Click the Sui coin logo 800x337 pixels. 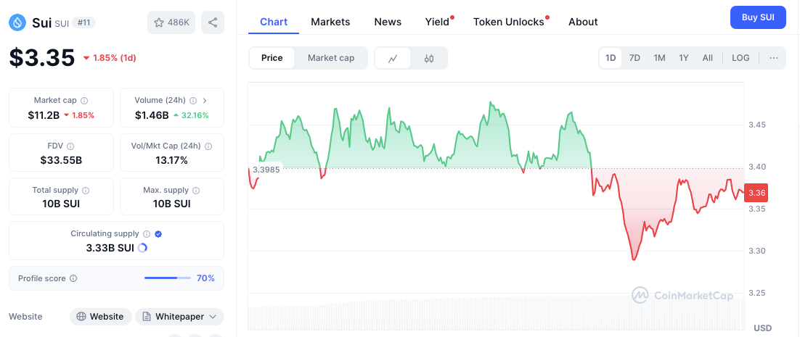pos(17,22)
